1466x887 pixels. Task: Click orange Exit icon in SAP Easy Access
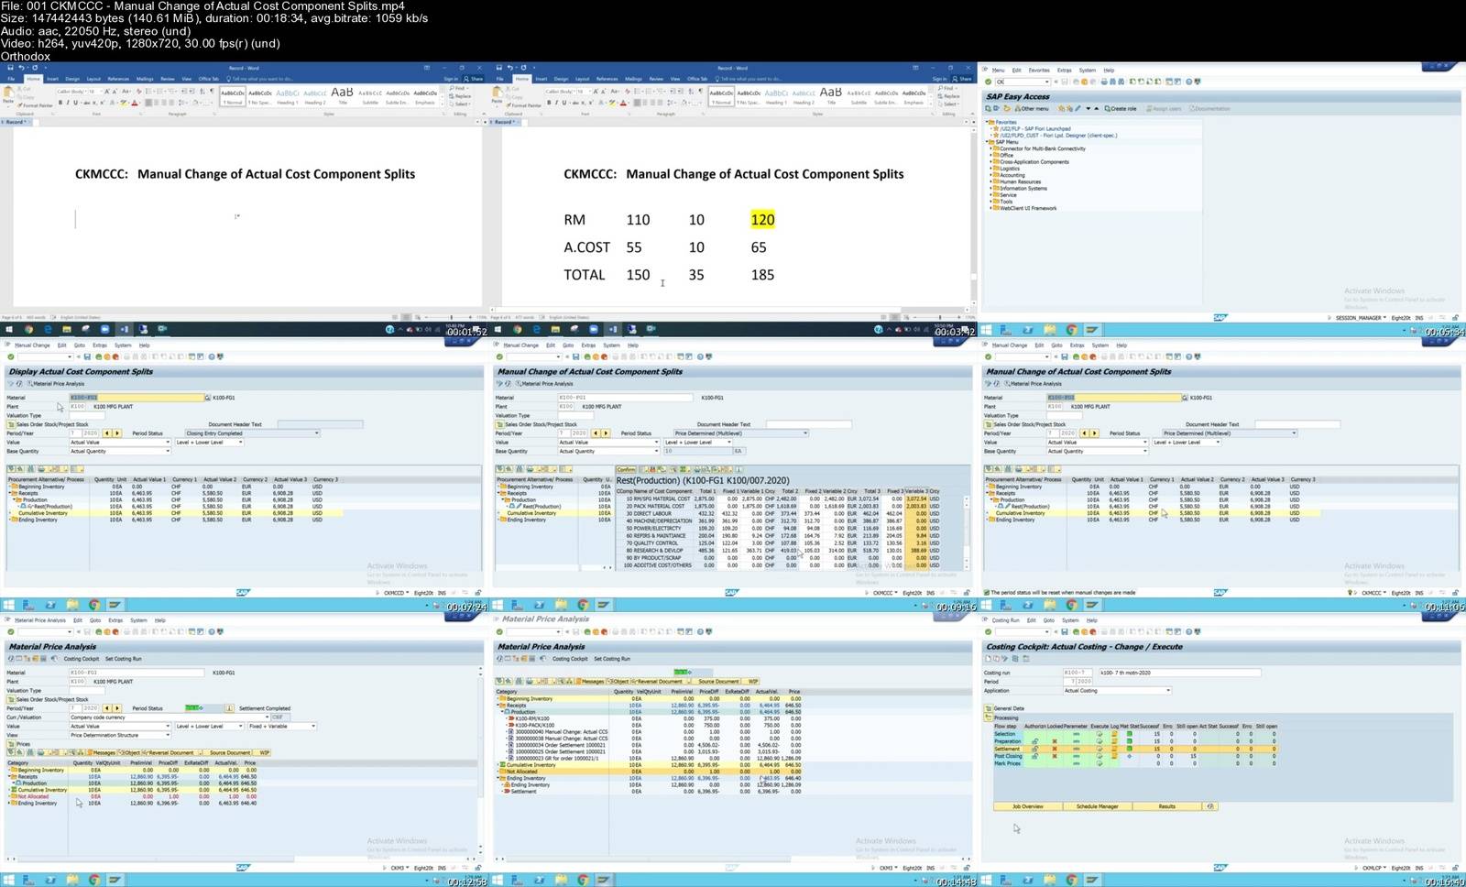(x=1085, y=82)
